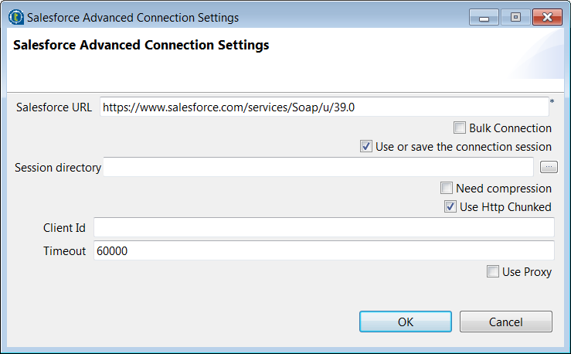Screen dimensions: 571x354
Task: Click the Salesforce URL label
Action: click(x=54, y=107)
